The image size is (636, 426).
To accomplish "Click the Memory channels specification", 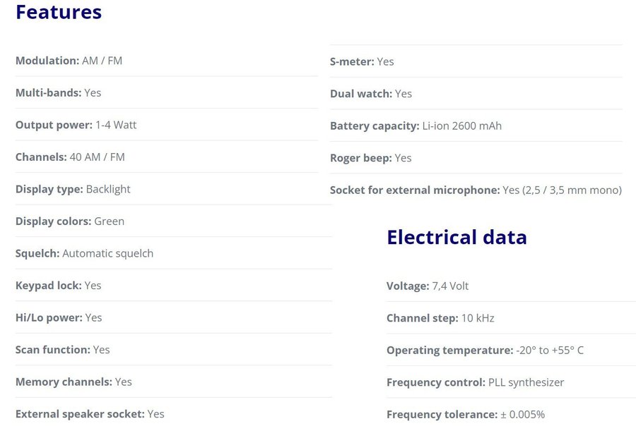I will [x=73, y=382].
